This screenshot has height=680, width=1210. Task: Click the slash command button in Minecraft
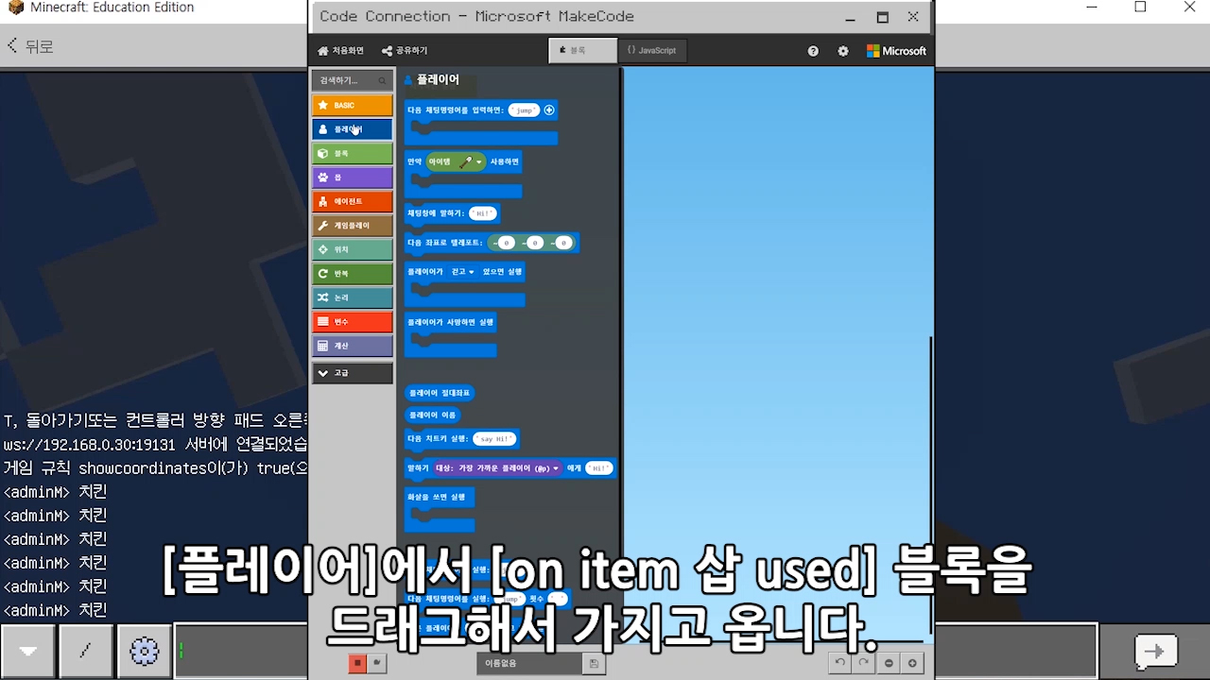pos(86,652)
